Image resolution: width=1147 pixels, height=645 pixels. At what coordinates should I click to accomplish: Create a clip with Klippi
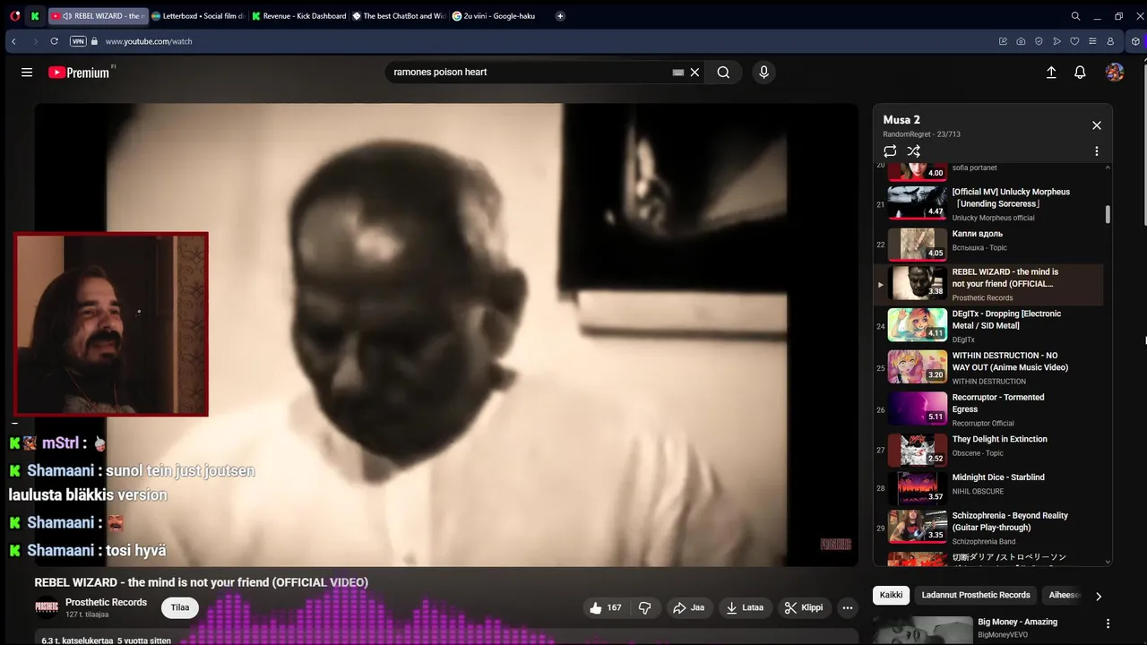tap(804, 607)
